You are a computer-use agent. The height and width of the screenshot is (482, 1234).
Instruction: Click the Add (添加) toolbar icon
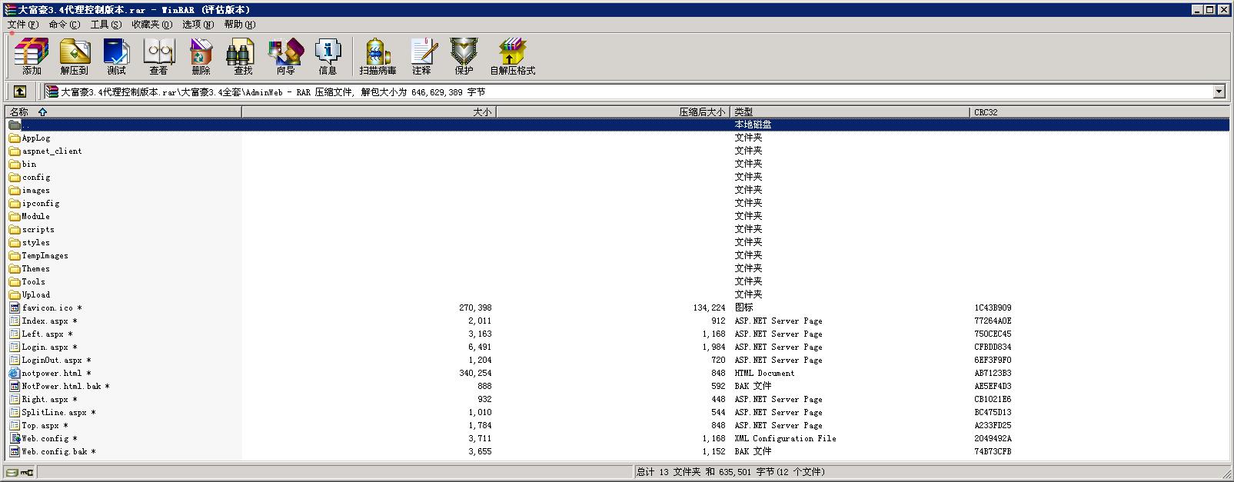(x=32, y=56)
